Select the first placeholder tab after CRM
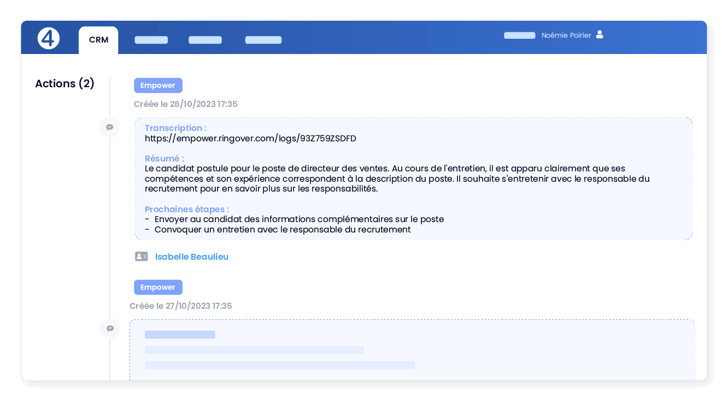 151,39
